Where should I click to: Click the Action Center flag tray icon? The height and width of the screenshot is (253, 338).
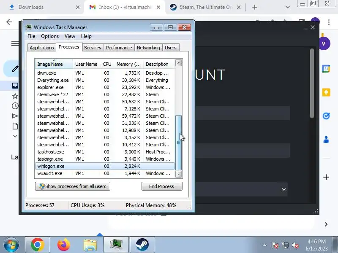[275, 245]
